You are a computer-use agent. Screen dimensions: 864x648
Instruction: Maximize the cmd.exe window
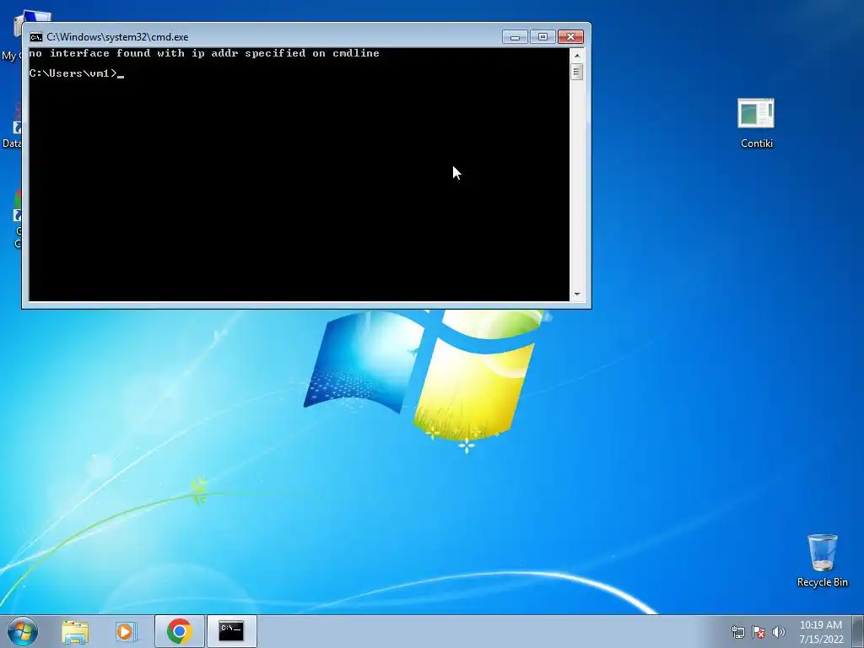(x=543, y=37)
